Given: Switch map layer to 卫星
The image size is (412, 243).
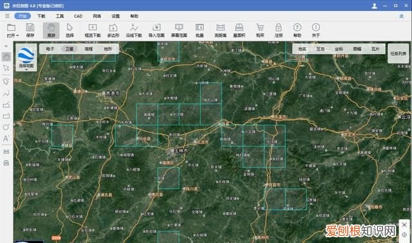Looking at the screenshot, I should tap(70, 49).
